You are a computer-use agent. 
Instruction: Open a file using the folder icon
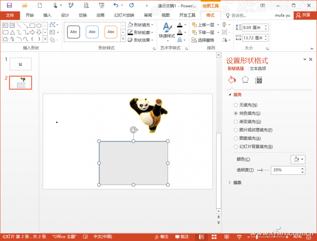[x=25, y=6]
